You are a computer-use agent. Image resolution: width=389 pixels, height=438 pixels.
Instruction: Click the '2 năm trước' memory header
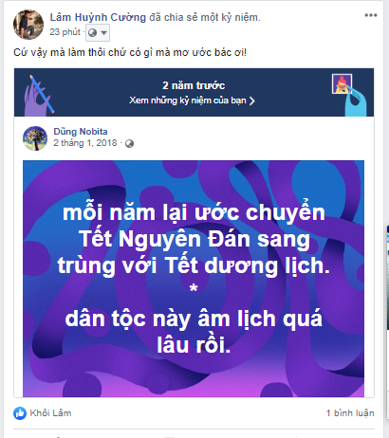click(x=194, y=85)
